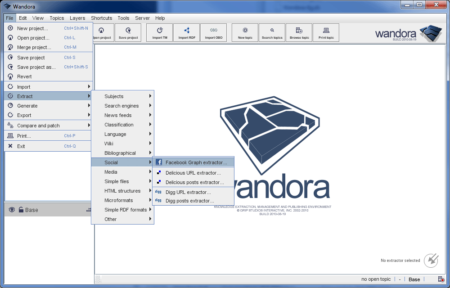
Task: Save the project via the toolbar icon
Action: click(x=128, y=32)
